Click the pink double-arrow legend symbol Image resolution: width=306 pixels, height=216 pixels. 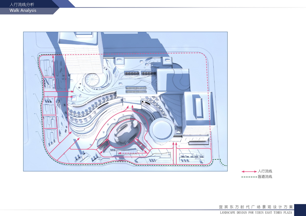point(249,171)
